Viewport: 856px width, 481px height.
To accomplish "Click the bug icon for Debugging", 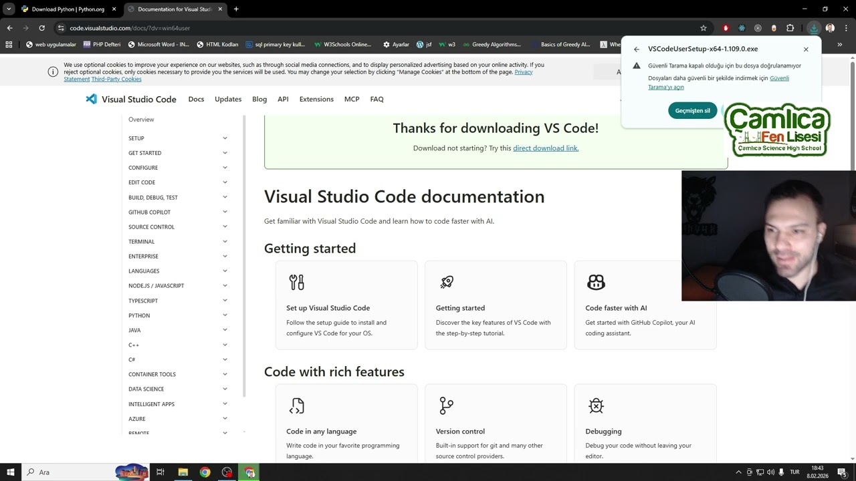I will coord(596,406).
